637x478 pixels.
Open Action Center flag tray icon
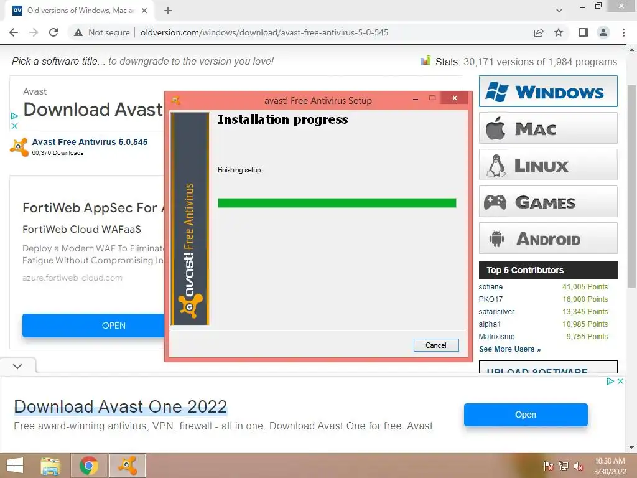coord(549,466)
